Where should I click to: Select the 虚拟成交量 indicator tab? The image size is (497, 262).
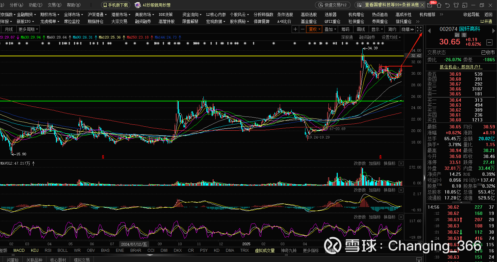click(x=265, y=250)
